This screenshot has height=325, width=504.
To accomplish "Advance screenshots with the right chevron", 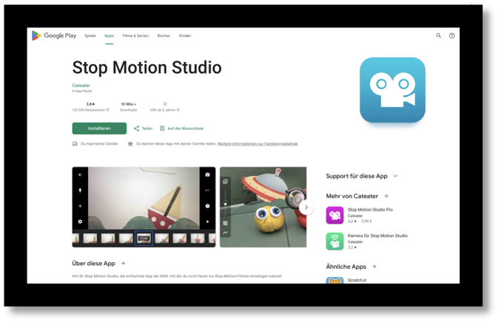I will (306, 208).
